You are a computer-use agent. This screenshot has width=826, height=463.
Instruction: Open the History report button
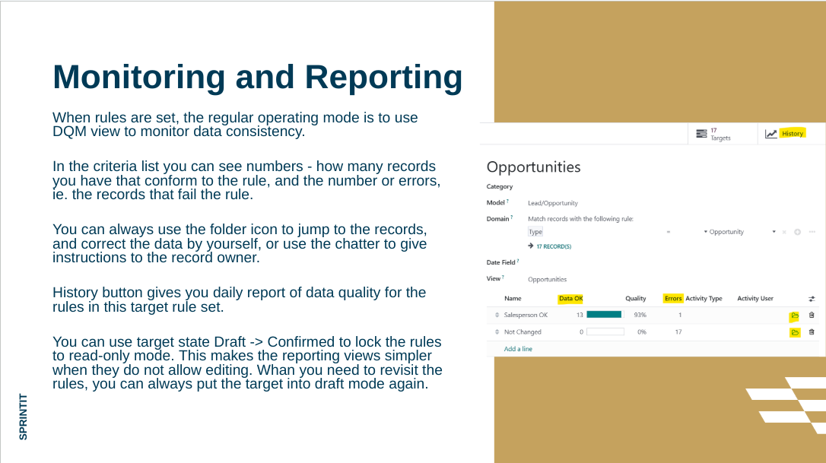coord(785,134)
